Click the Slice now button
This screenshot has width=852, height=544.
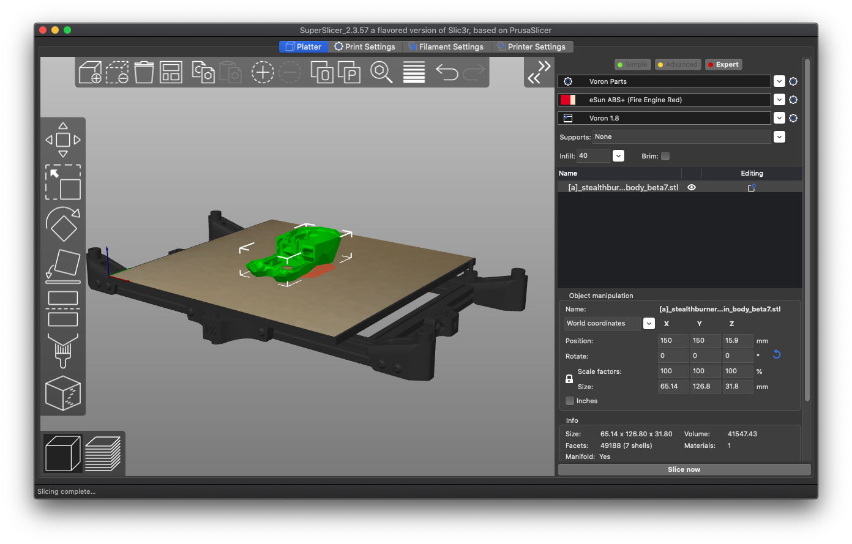click(684, 469)
